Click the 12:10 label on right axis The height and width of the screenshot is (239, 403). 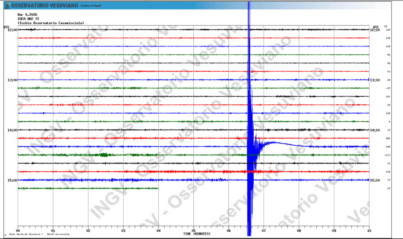pos(374,30)
